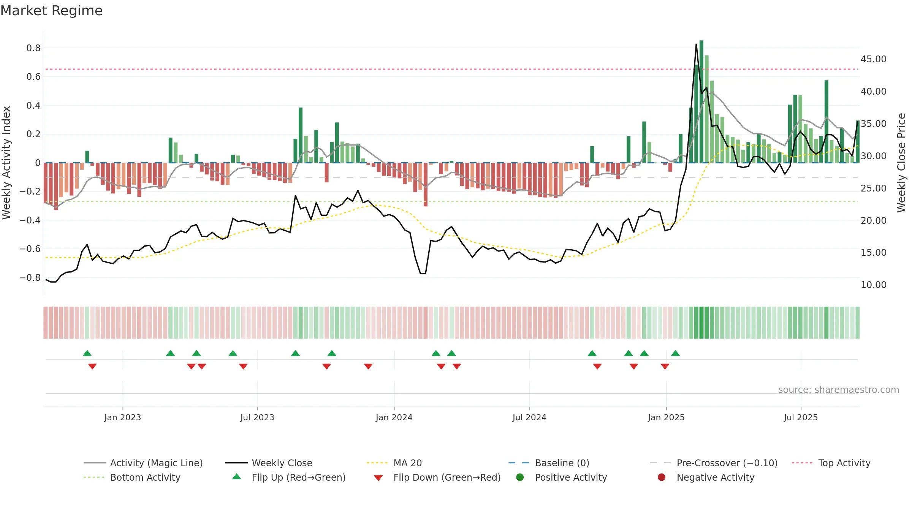Click the darkest green band in regime strip
This screenshot has height=513, width=912.
[701, 323]
